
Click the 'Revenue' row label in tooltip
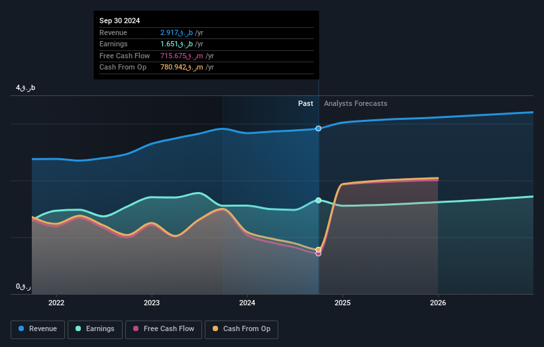click(x=113, y=32)
